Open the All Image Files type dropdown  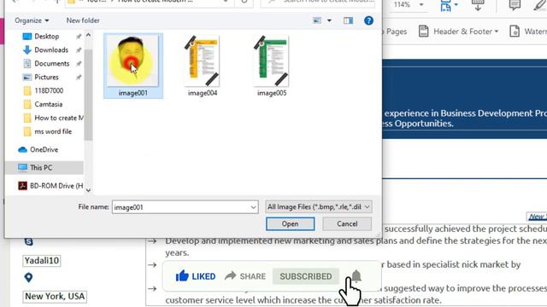318,207
